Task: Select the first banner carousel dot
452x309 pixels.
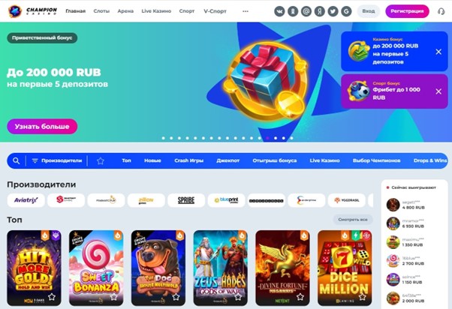Action: click(164, 138)
